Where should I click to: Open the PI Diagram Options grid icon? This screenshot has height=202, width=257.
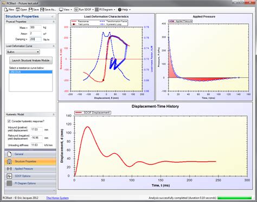coord(9,183)
